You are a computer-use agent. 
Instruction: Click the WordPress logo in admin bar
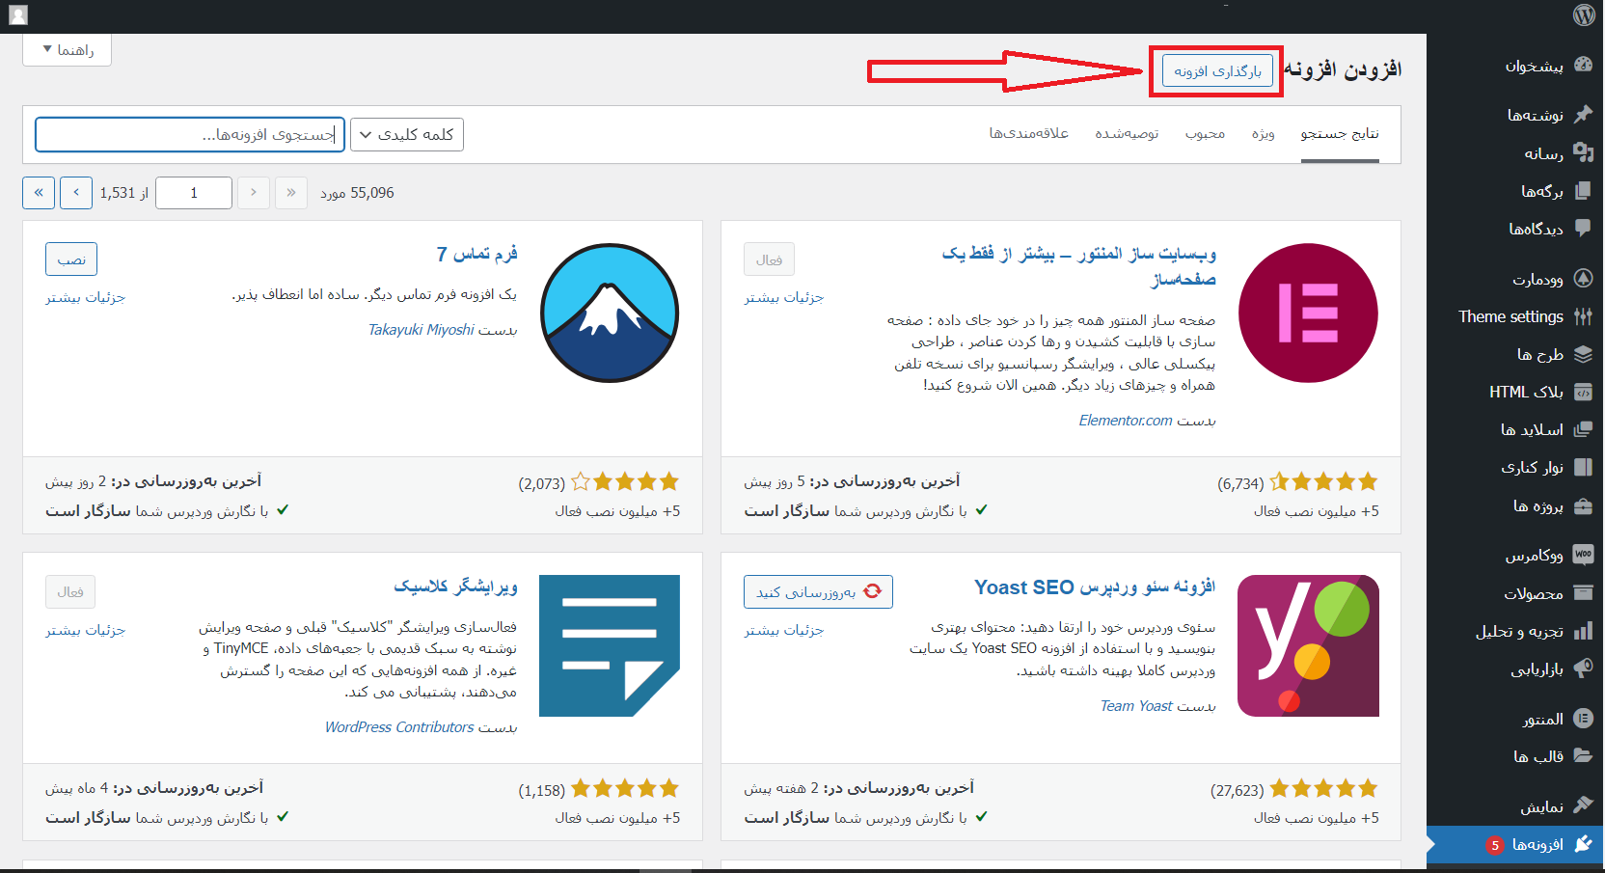coord(1584,14)
